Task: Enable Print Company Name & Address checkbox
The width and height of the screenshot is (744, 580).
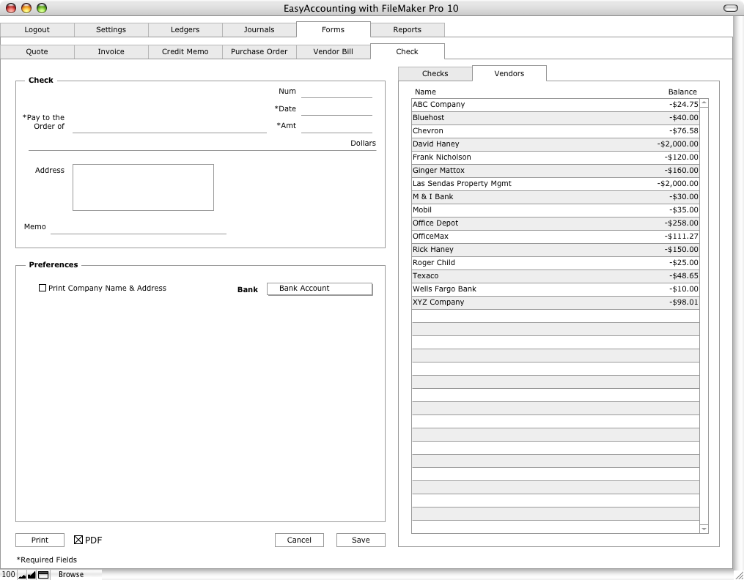Action: point(43,288)
